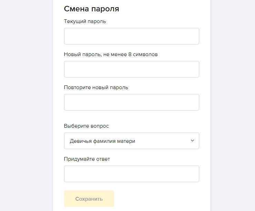Click the Придумайте ответ input field
Image resolution: width=255 pixels, height=211 pixels.
coord(131,174)
